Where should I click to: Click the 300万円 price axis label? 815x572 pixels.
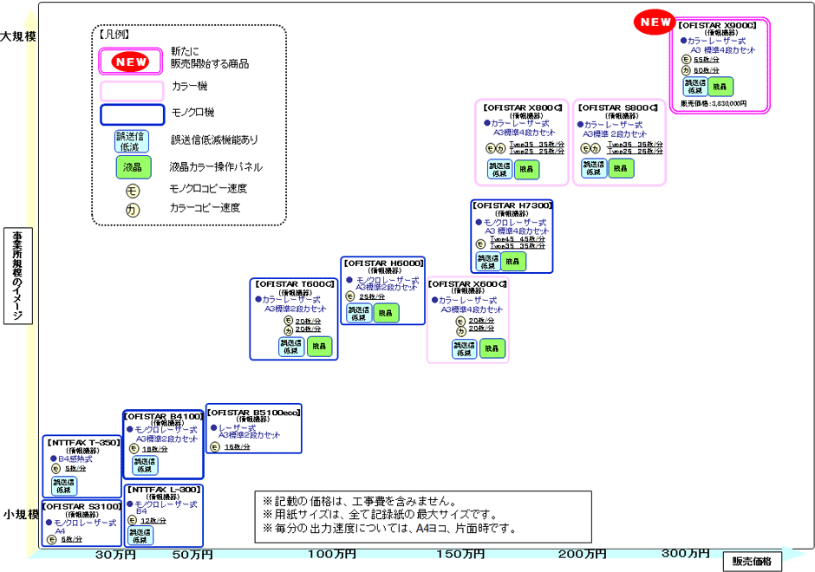point(686,554)
